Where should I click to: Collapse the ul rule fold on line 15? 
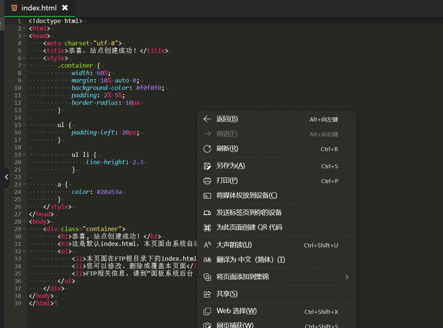pyautogui.click(x=24, y=125)
